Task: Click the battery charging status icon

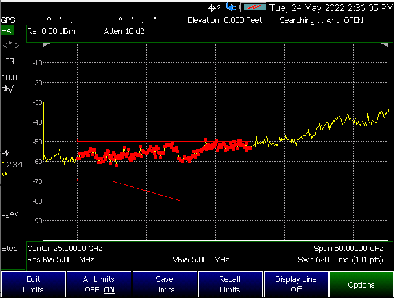Action: coord(253,7)
